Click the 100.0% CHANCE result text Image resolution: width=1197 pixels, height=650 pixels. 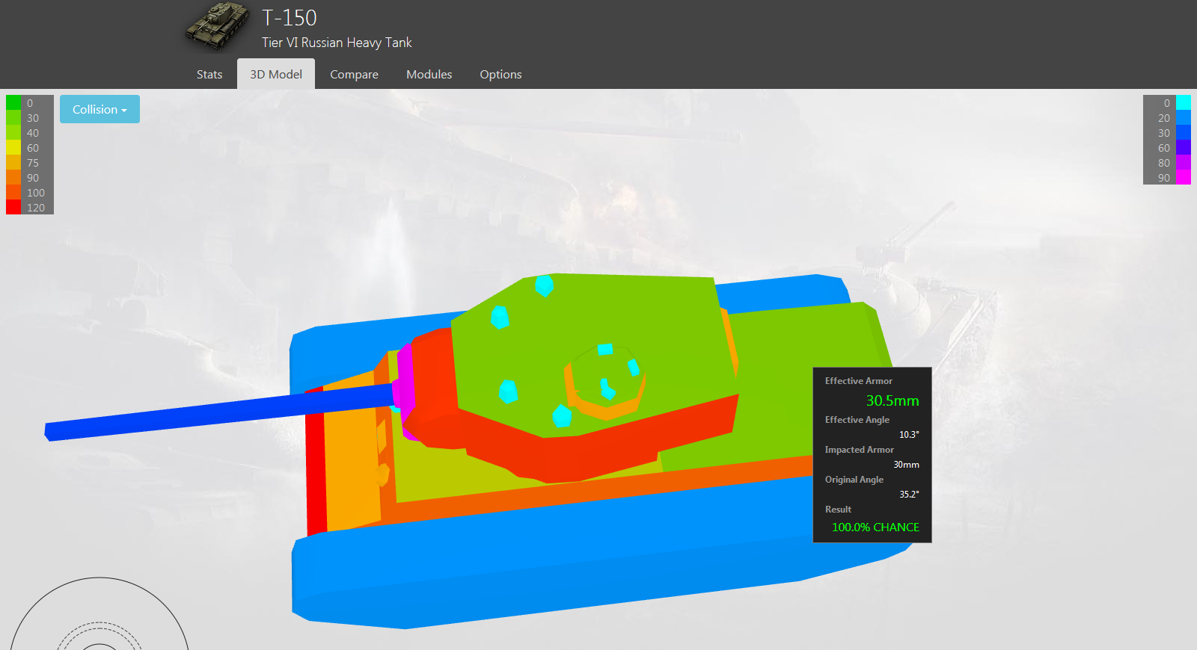pyautogui.click(x=875, y=527)
